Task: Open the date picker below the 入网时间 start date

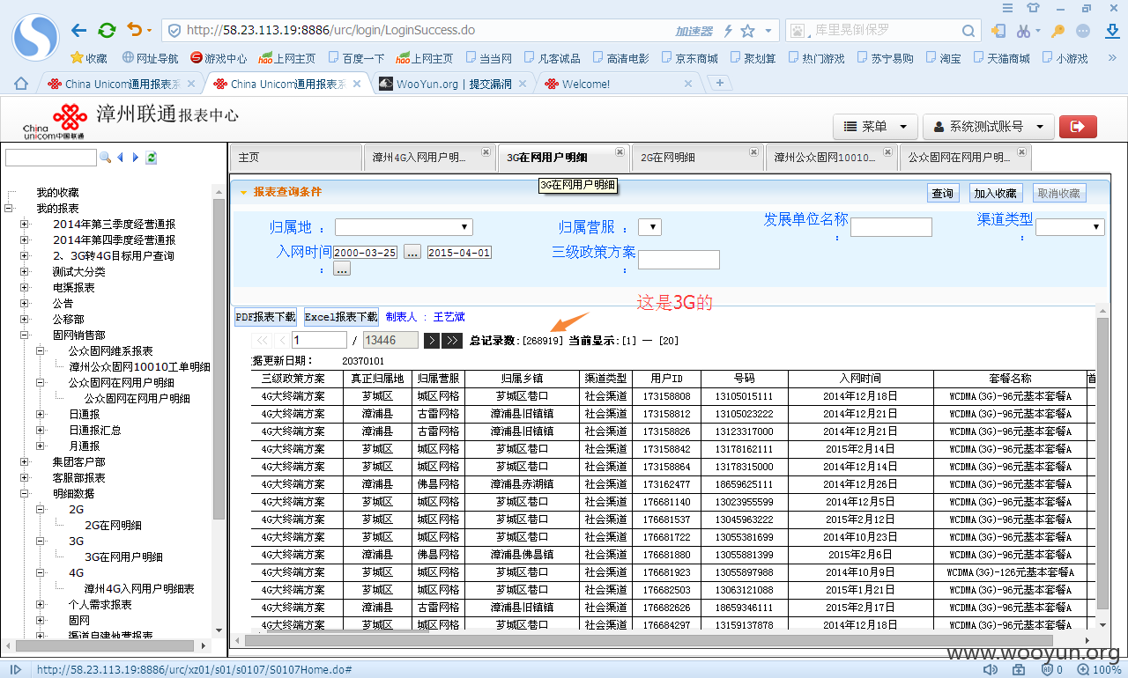Action: (x=342, y=269)
